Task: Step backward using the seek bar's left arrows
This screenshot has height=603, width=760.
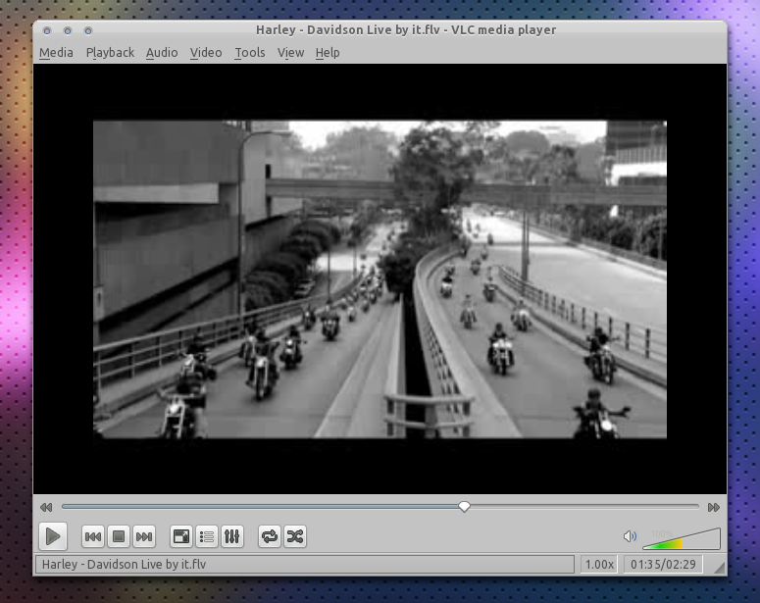Action: coord(46,507)
